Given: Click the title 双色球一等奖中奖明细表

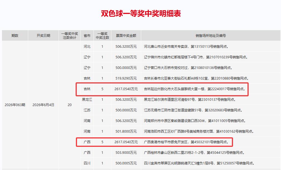Looking at the screenshot, I should 141,13.
